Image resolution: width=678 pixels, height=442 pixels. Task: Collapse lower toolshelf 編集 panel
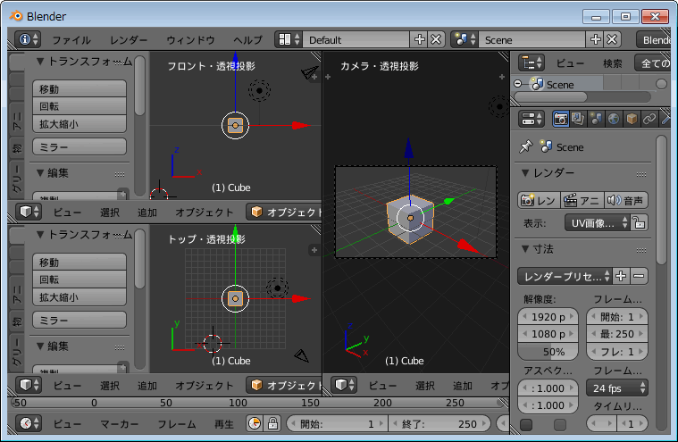40,346
